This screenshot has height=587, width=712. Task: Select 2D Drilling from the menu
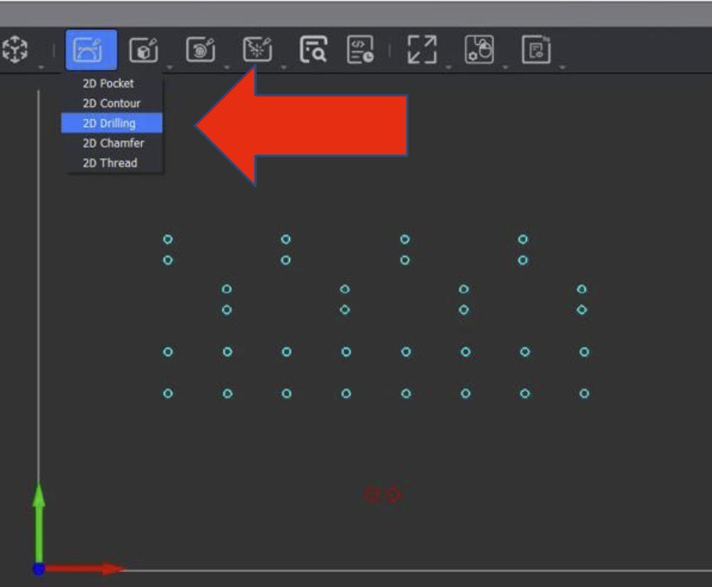[x=109, y=123]
